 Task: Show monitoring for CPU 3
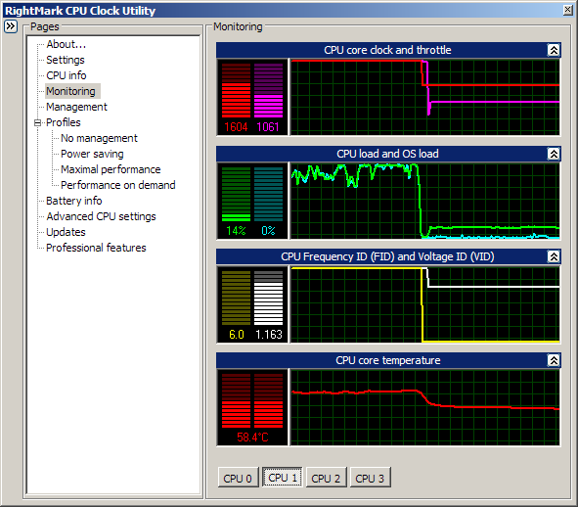tap(370, 478)
